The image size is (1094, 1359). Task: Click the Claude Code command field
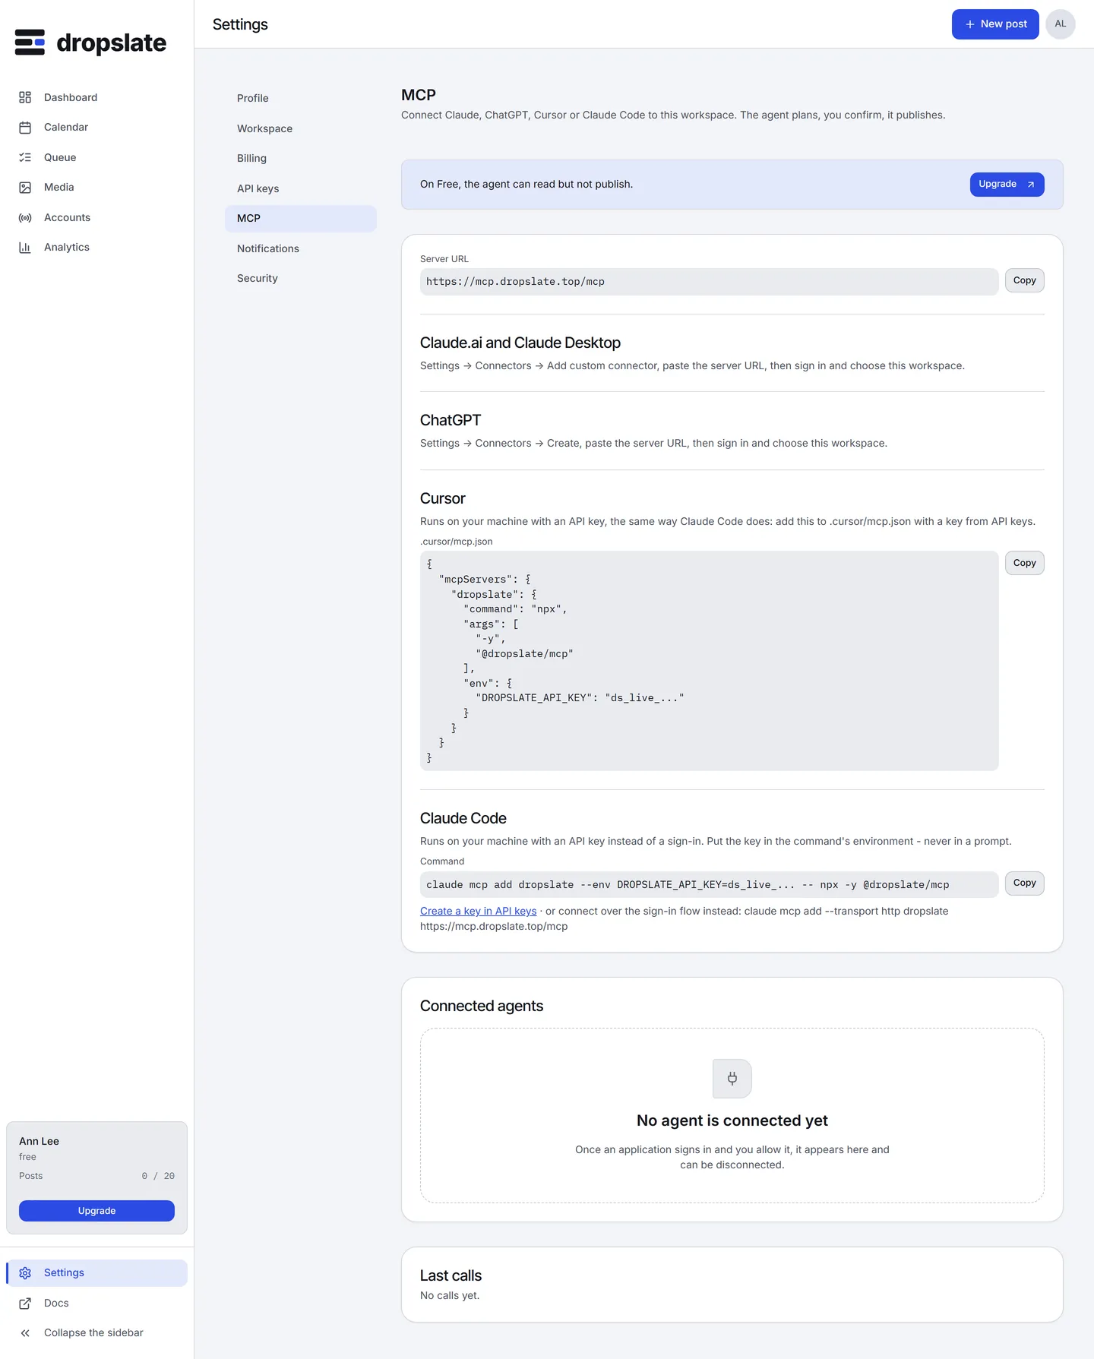tap(709, 885)
